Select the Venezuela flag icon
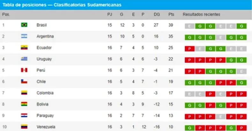Screen dimensions: 252x131 (24, 127)
